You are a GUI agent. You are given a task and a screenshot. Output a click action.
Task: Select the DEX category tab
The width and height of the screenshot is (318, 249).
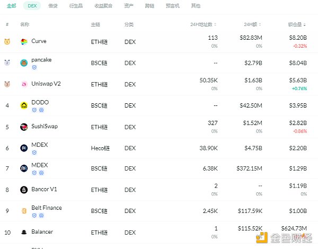[x=32, y=5]
